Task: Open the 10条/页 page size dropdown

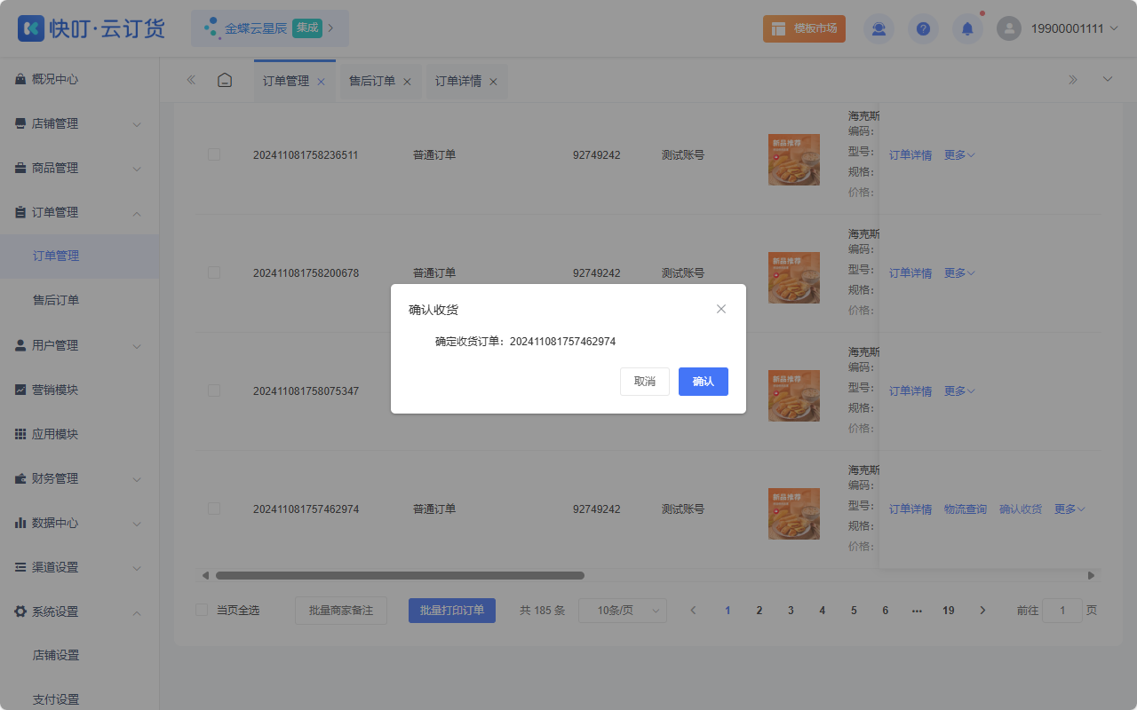Action: click(623, 611)
